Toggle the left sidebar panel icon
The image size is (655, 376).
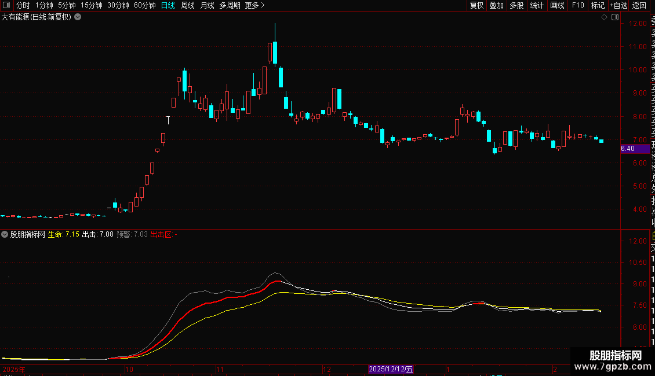[x=6, y=5]
